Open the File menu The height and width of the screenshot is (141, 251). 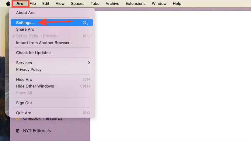pos(33,4)
